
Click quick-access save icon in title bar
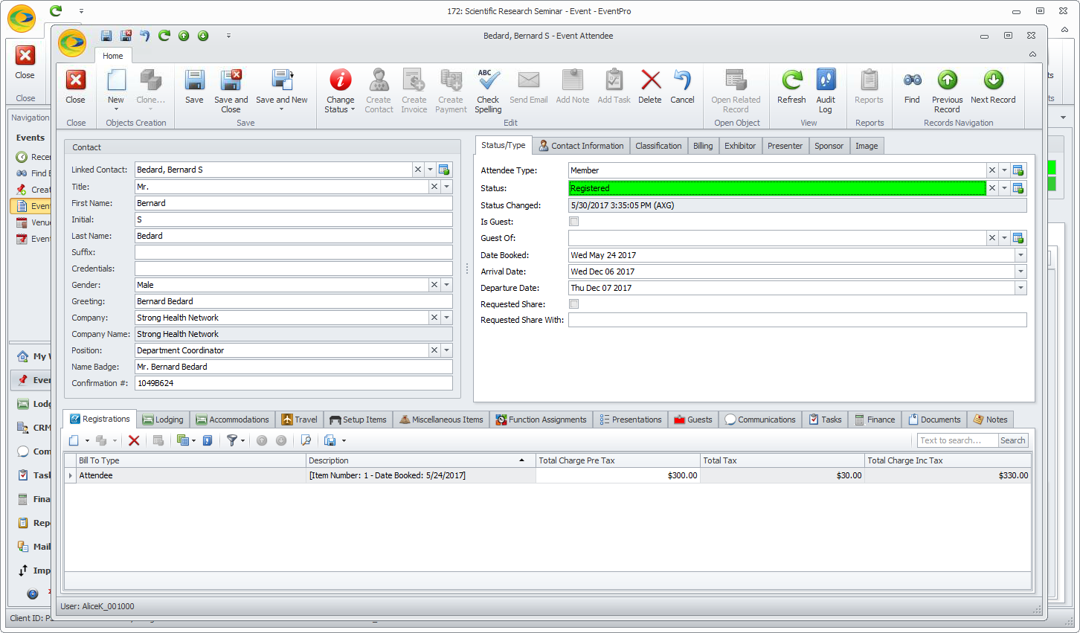(x=106, y=36)
